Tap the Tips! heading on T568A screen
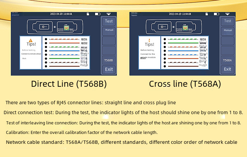The width and height of the screenshot is (247, 157). click(x=150, y=44)
